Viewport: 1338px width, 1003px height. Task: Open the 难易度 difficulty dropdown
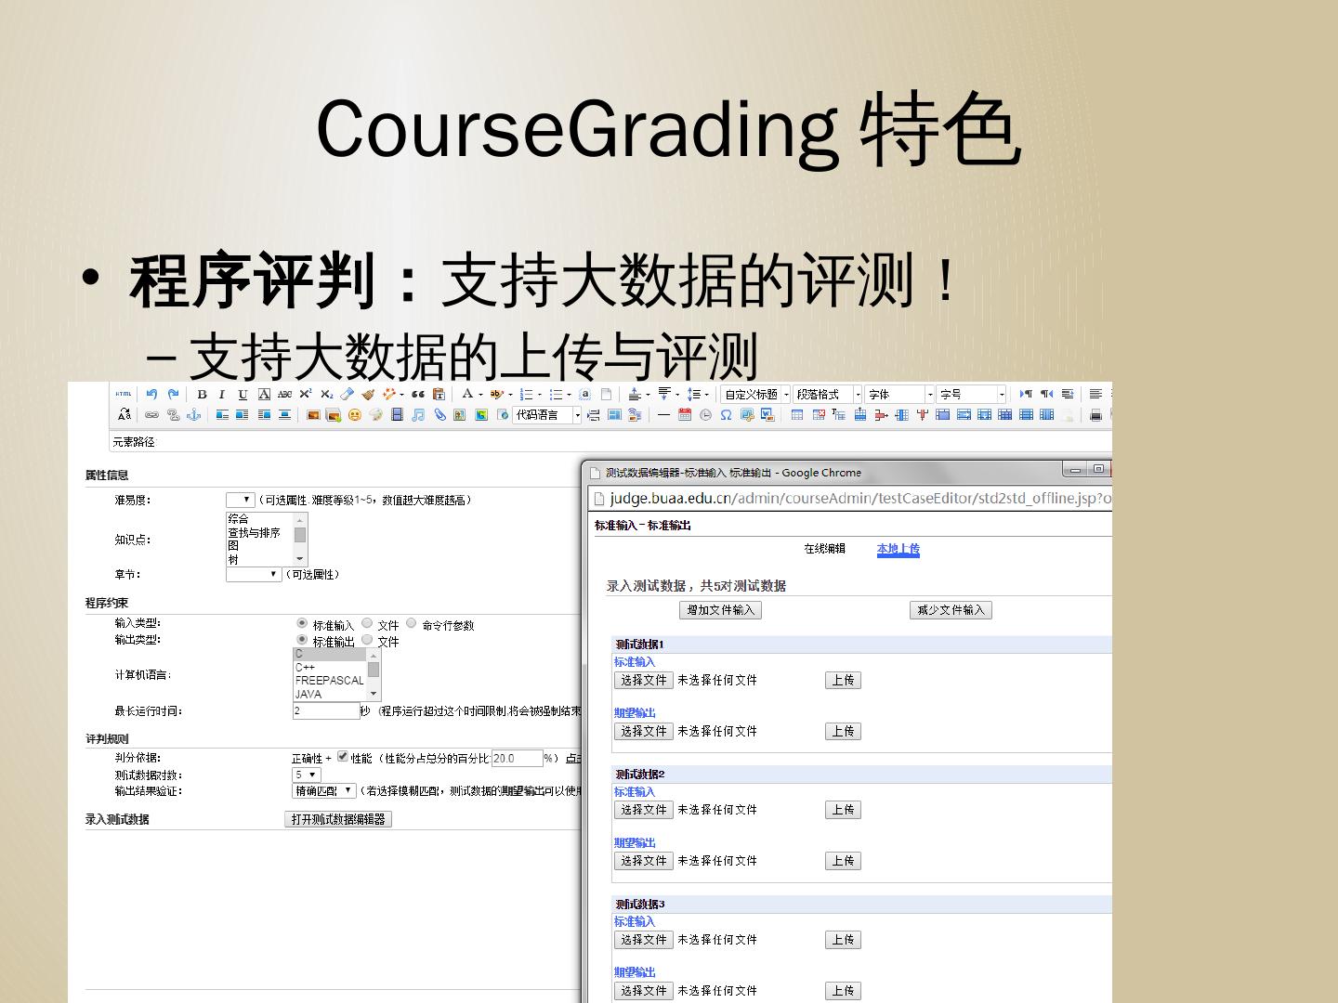pos(240,501)
